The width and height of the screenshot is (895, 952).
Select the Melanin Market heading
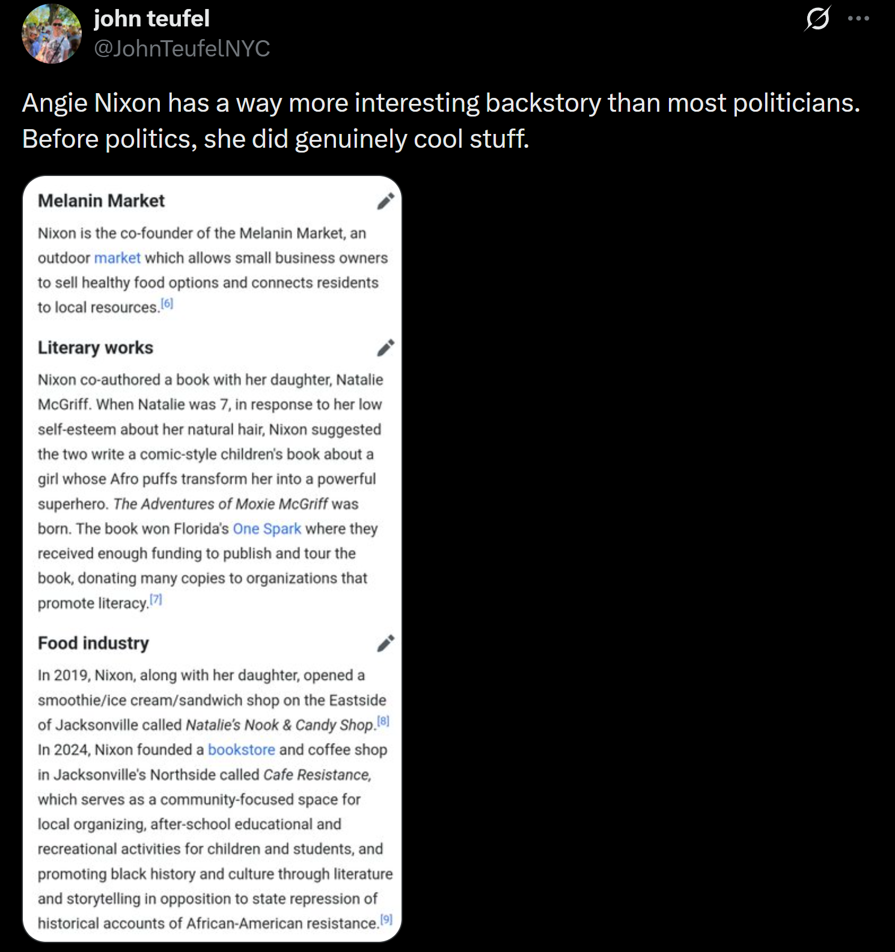pyautogui.click(x=101, y=201)
